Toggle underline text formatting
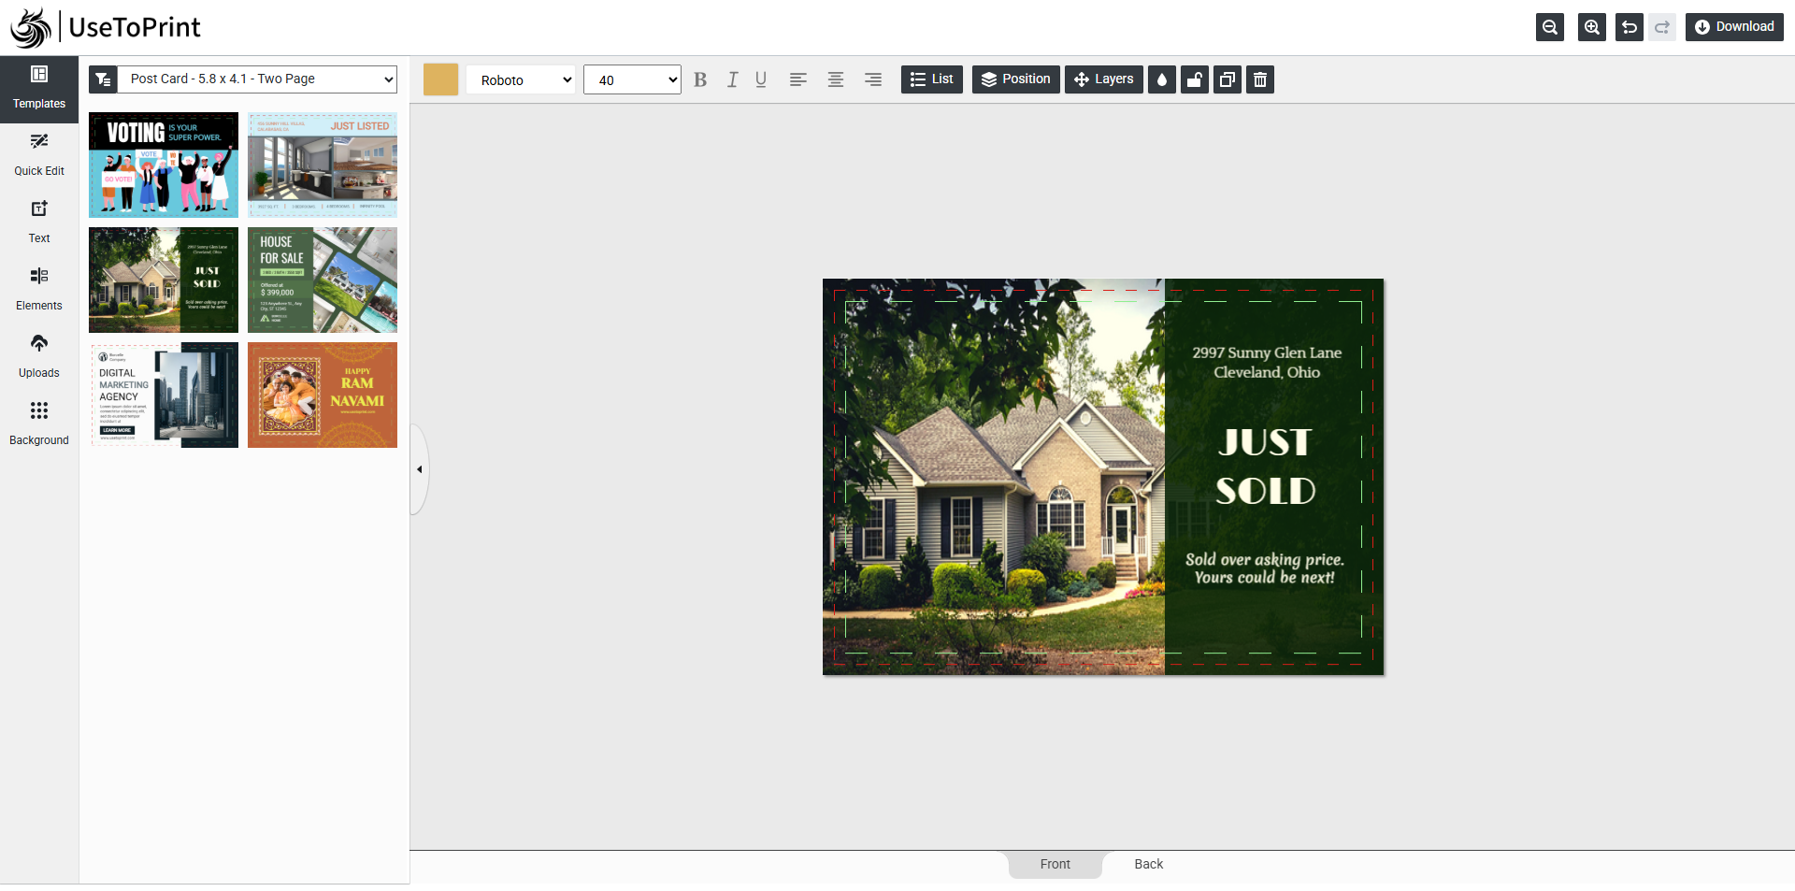This screenshot has width=1795, height=891. coord(761,79)
